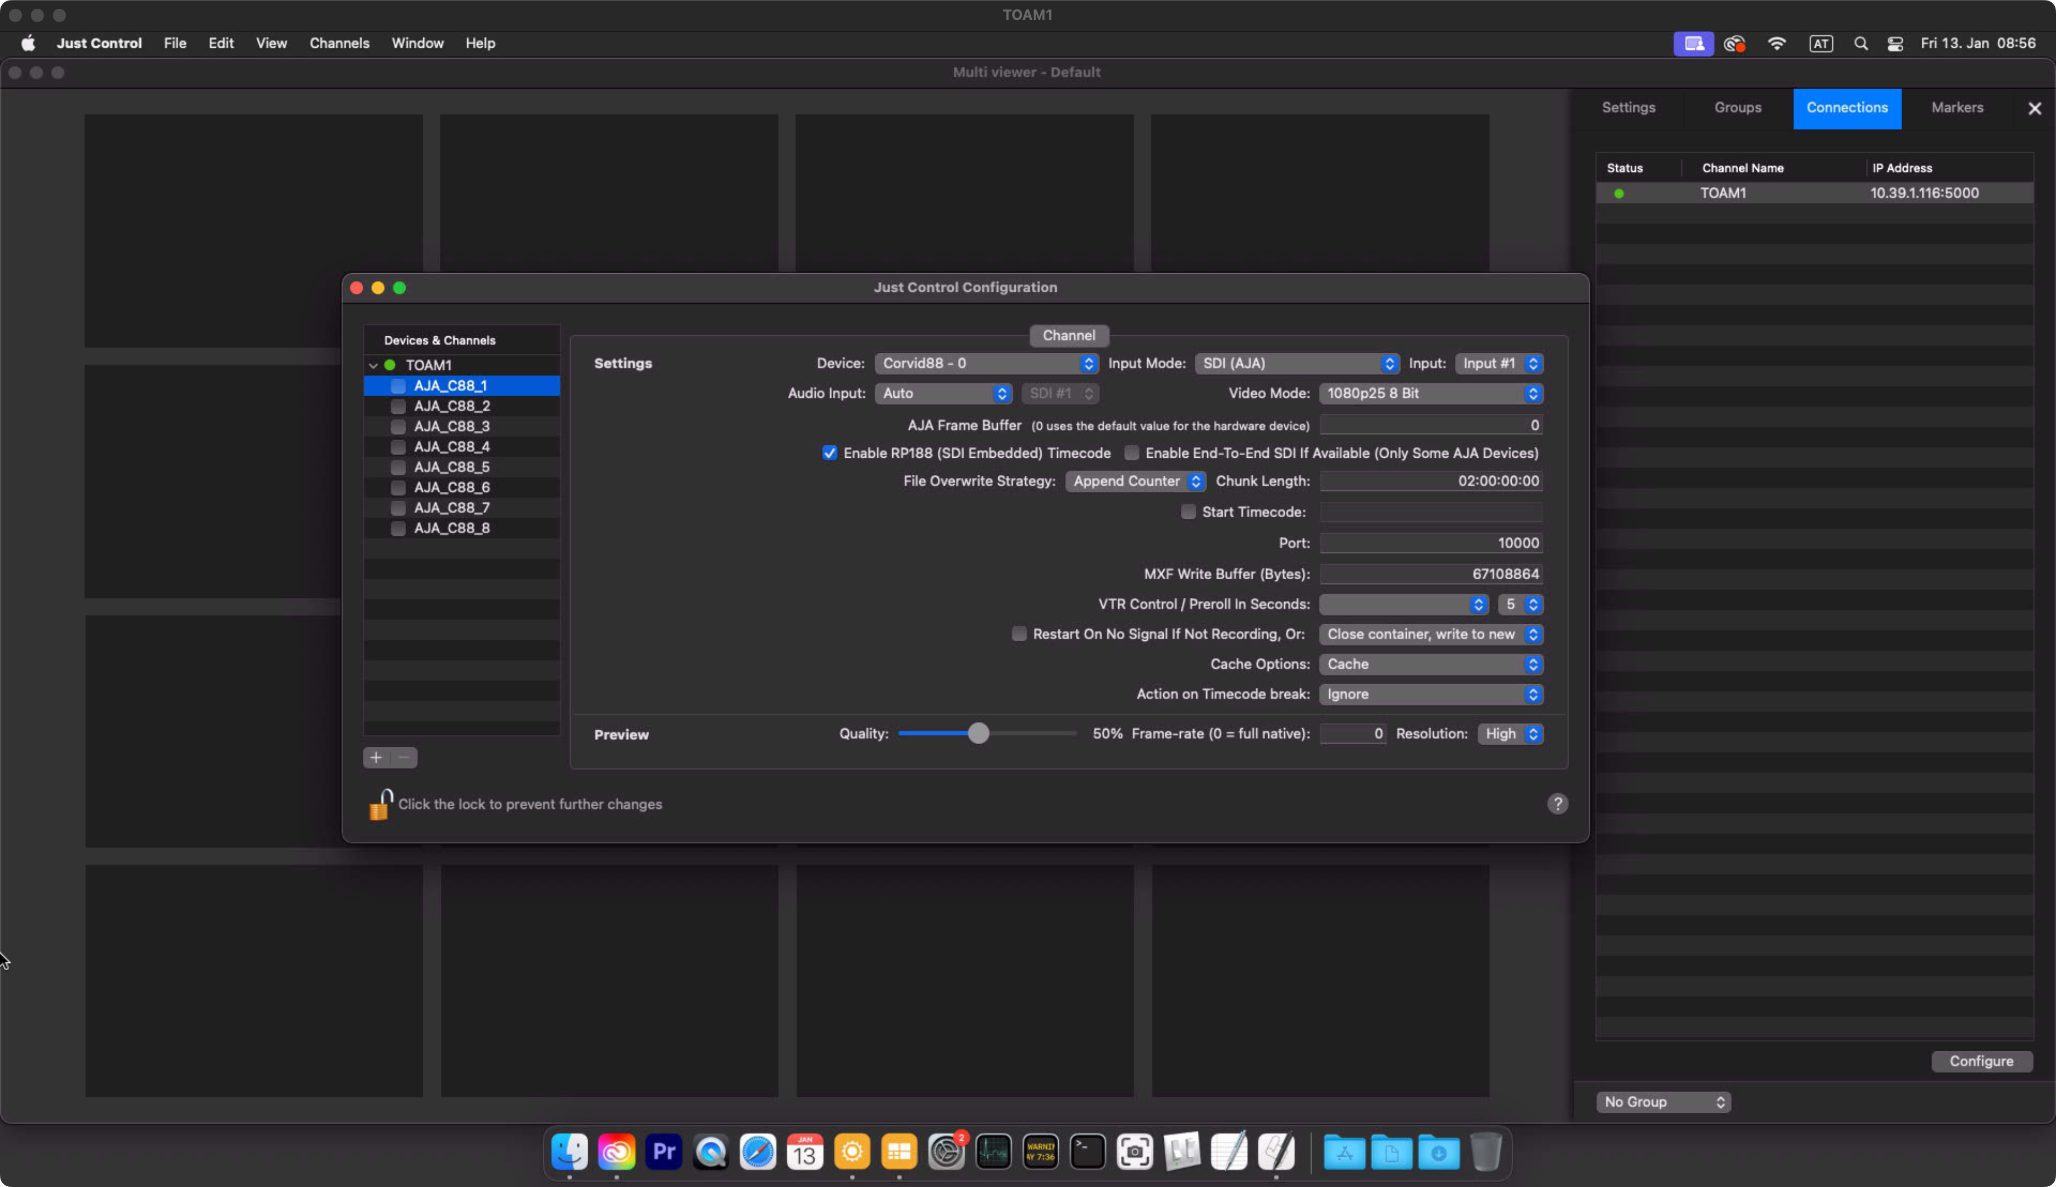Open System Preferences with badge 2
Screen dimensions: 2056x1187
(946, 1152)
